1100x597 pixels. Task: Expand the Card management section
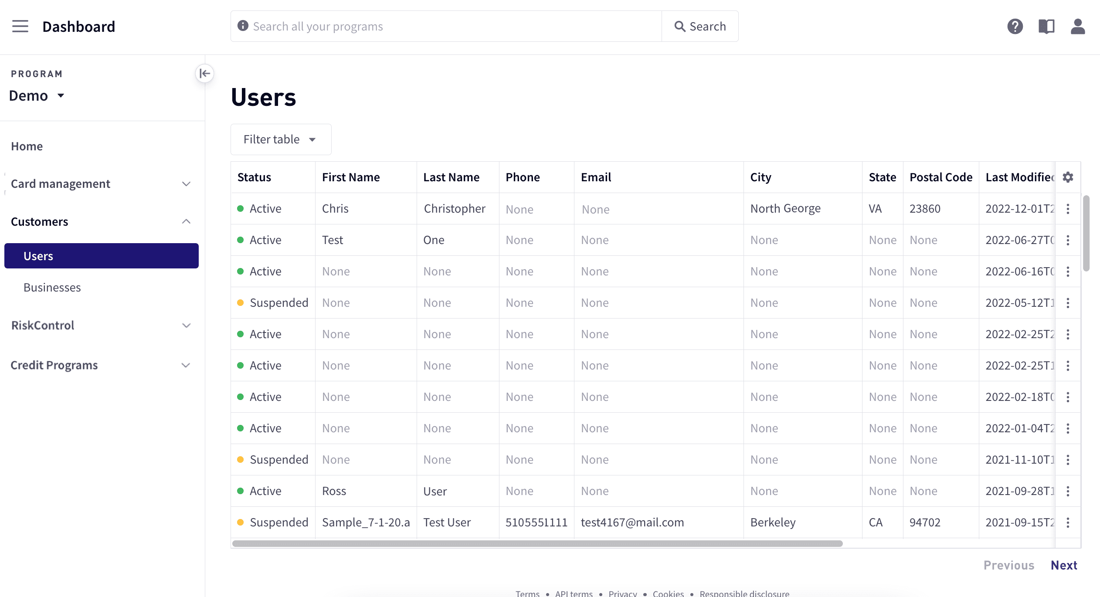pyautogui.click(x=101, y=184)
